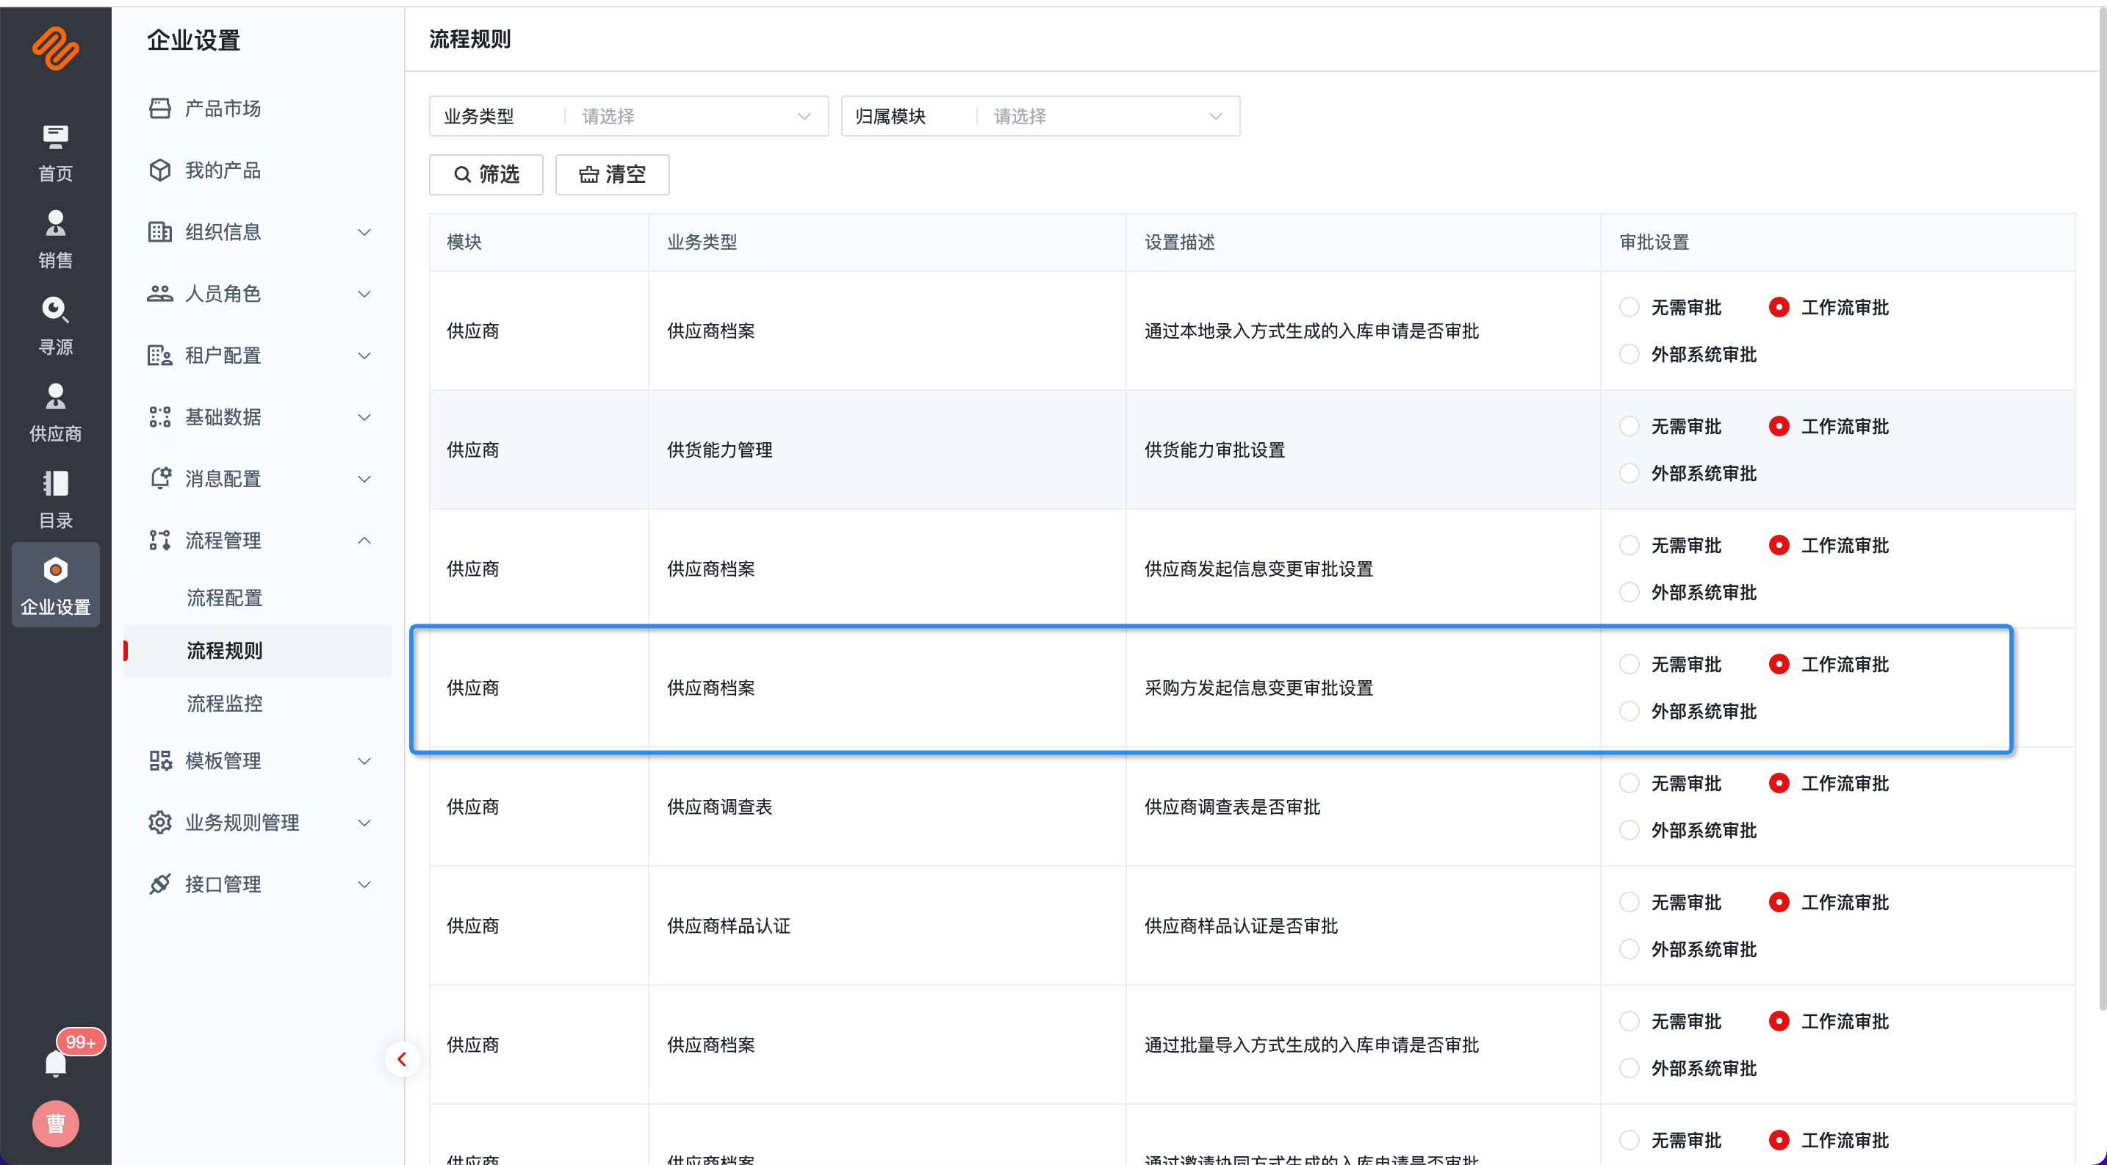This screenshot has width=2107, height=1165.
Task: Collapse the sidebar with the red arrow
Action: tap(402, 1059)
